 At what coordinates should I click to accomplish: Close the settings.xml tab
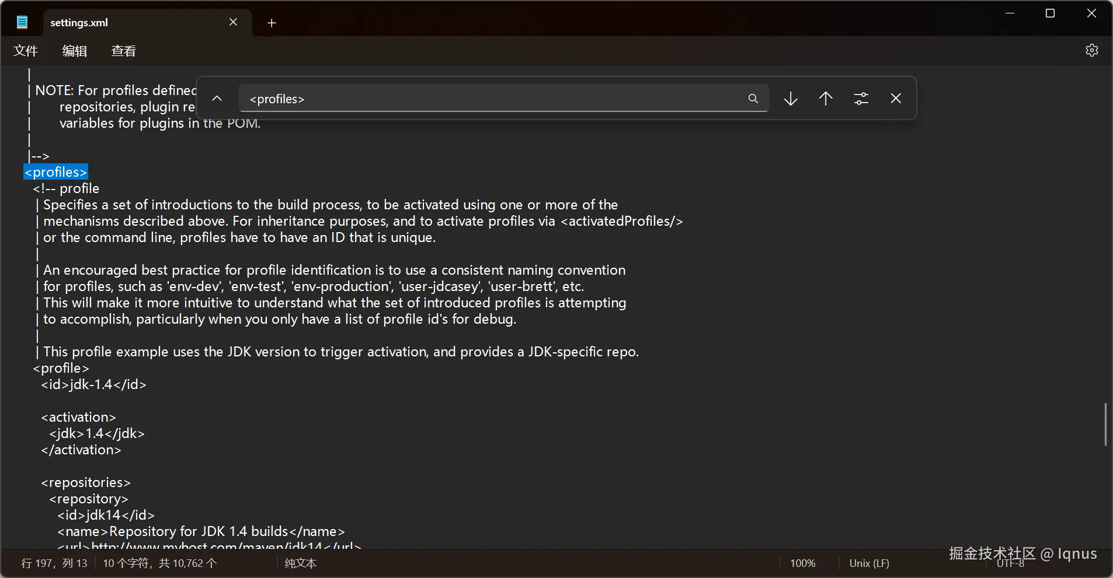pos(234,22)
